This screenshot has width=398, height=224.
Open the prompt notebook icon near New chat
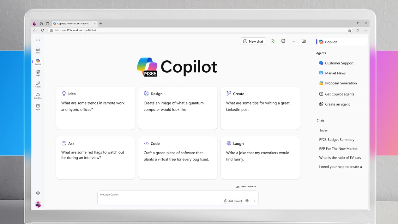pos(283,41)
